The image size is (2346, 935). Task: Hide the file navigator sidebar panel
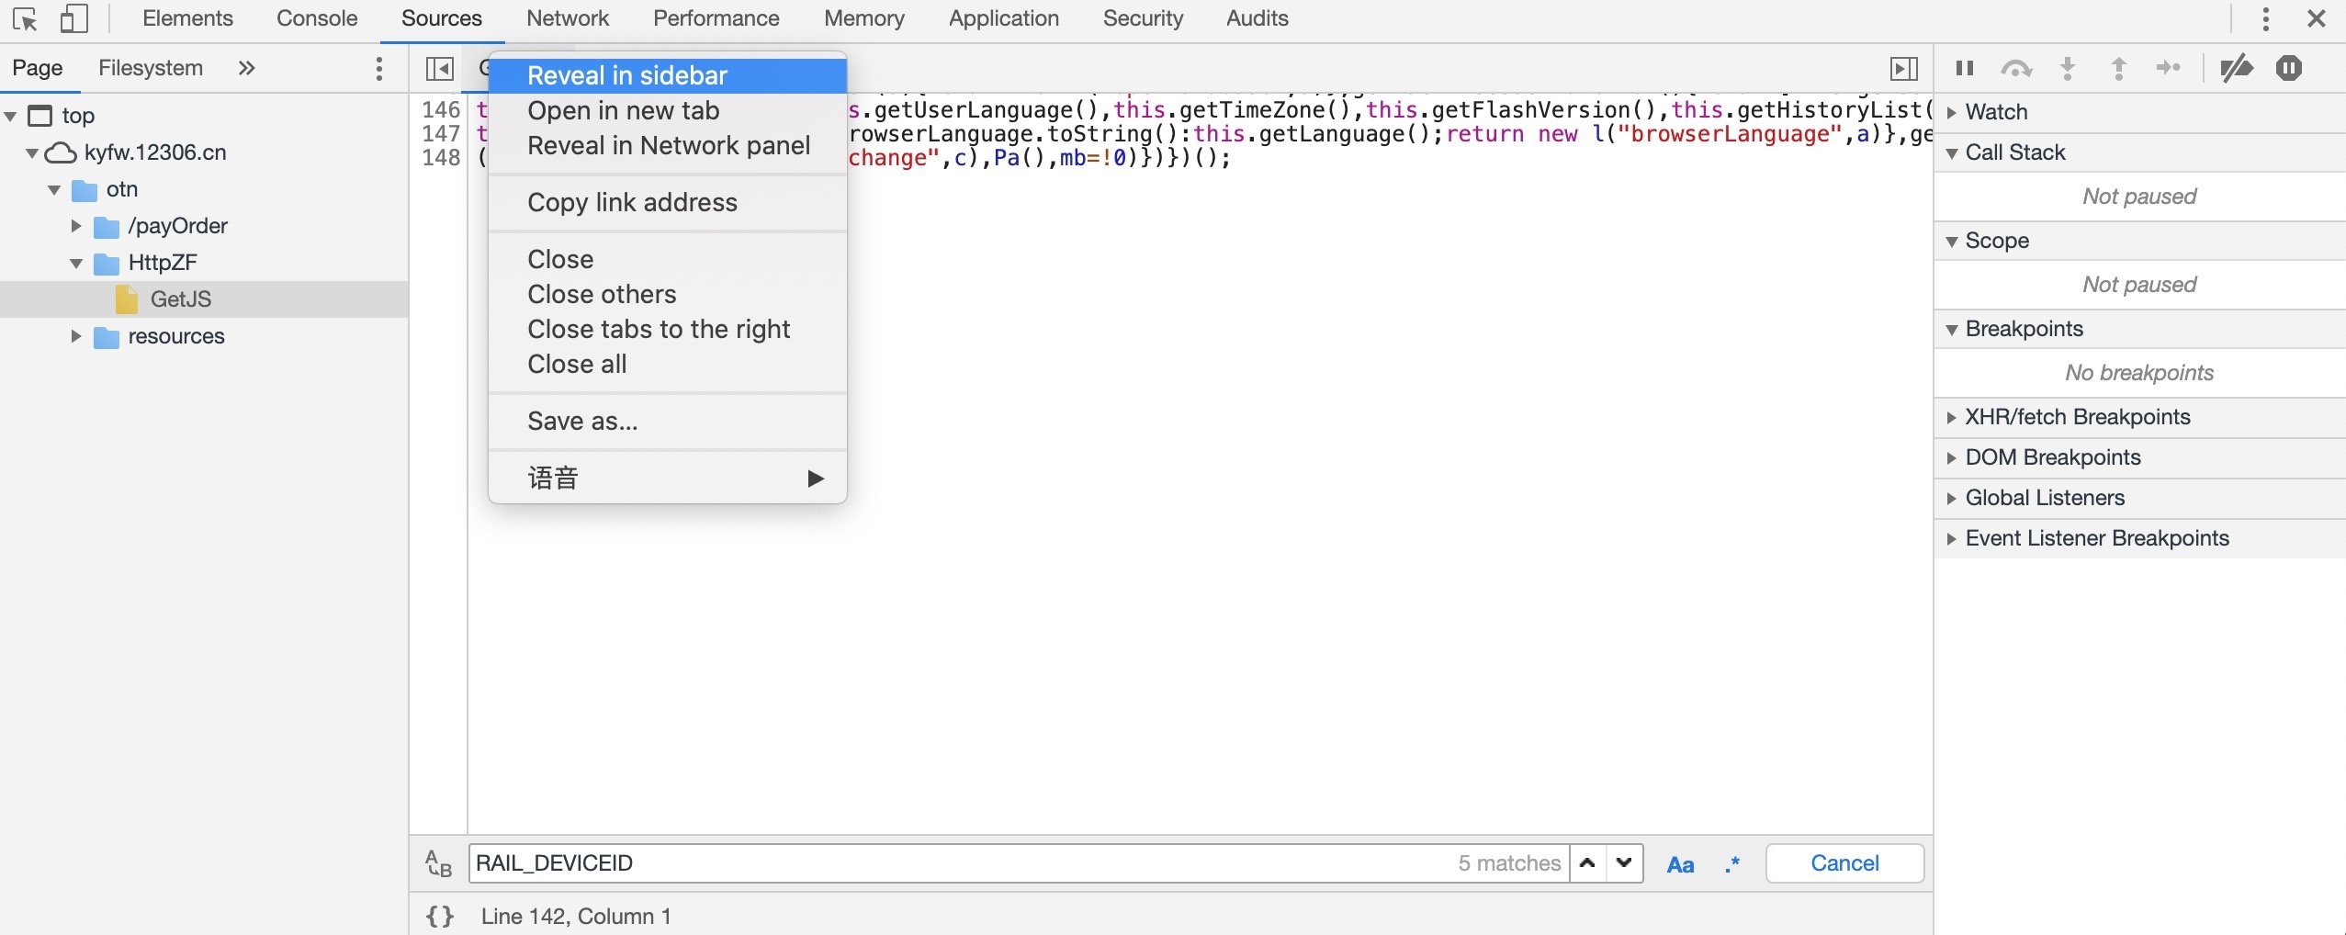[x=438, y=67]
